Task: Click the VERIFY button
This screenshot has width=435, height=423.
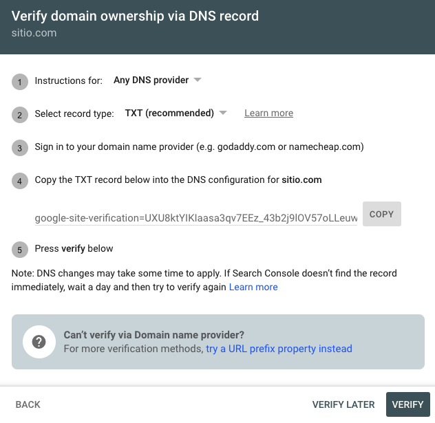Action: (x=407, y=404)
